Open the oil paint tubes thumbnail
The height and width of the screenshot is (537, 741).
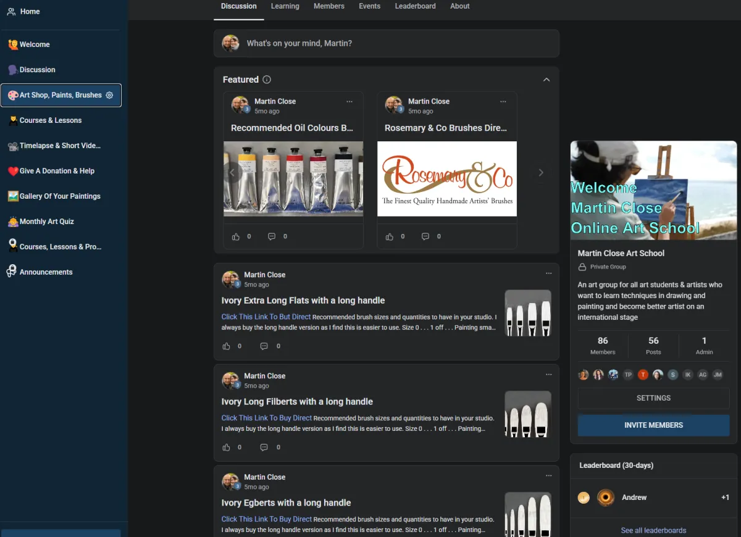click(293, 179)
